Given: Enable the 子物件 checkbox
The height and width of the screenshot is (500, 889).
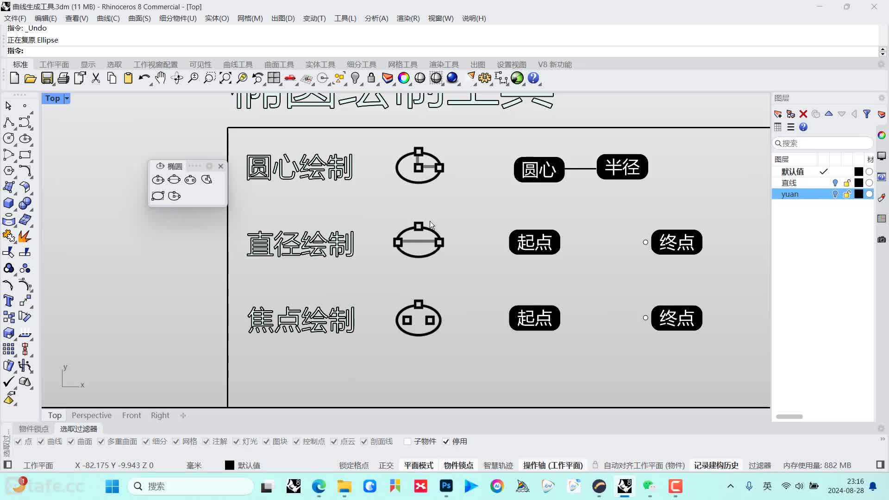Looking at the screenshot, I should 407,442.
